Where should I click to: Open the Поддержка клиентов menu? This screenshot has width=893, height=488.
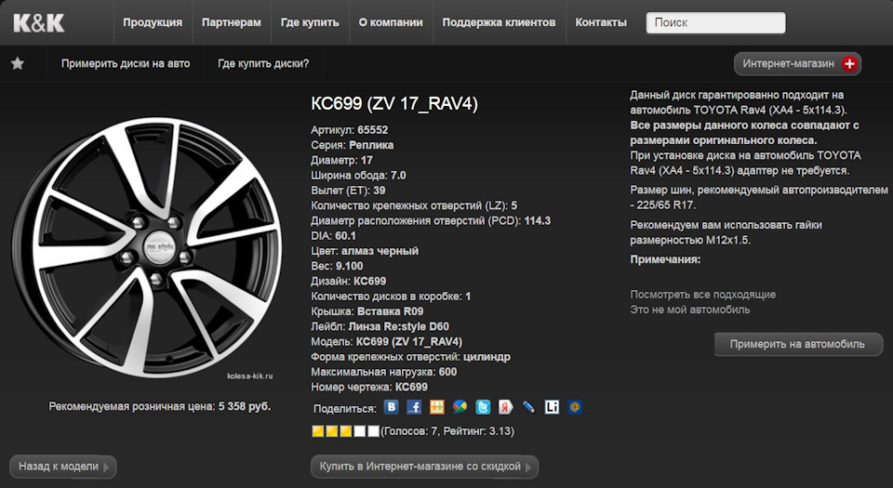click(x=499, y=22)
